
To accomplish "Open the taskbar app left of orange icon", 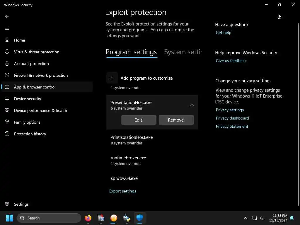I will (x=101, y=218).
